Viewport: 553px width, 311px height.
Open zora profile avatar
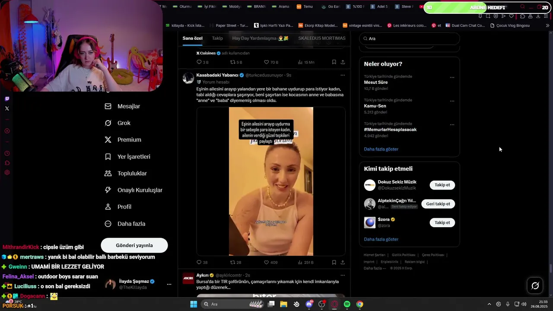pyautogui.click(x=370, y=222)
